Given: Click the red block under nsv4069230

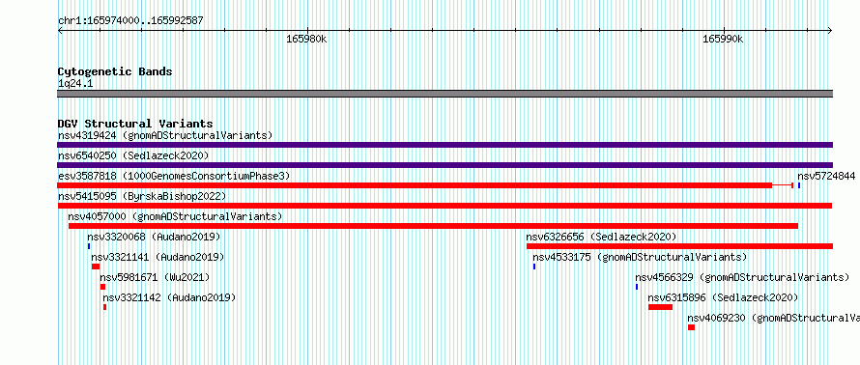Looking at the screenshot, I should point(691,327).
